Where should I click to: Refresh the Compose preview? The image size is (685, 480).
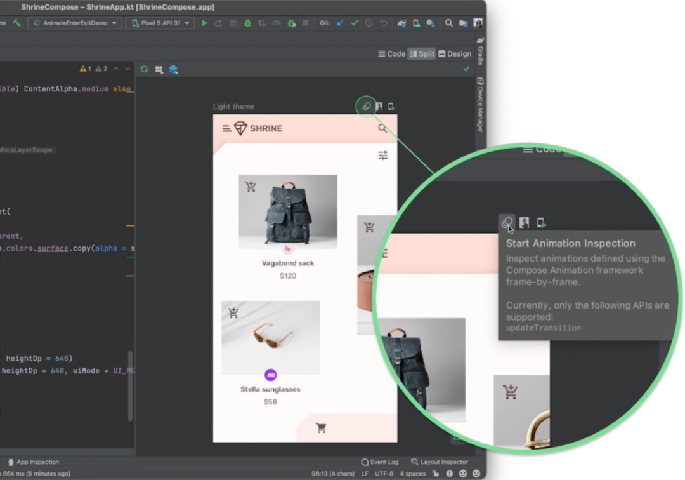[x=144, y=69]
